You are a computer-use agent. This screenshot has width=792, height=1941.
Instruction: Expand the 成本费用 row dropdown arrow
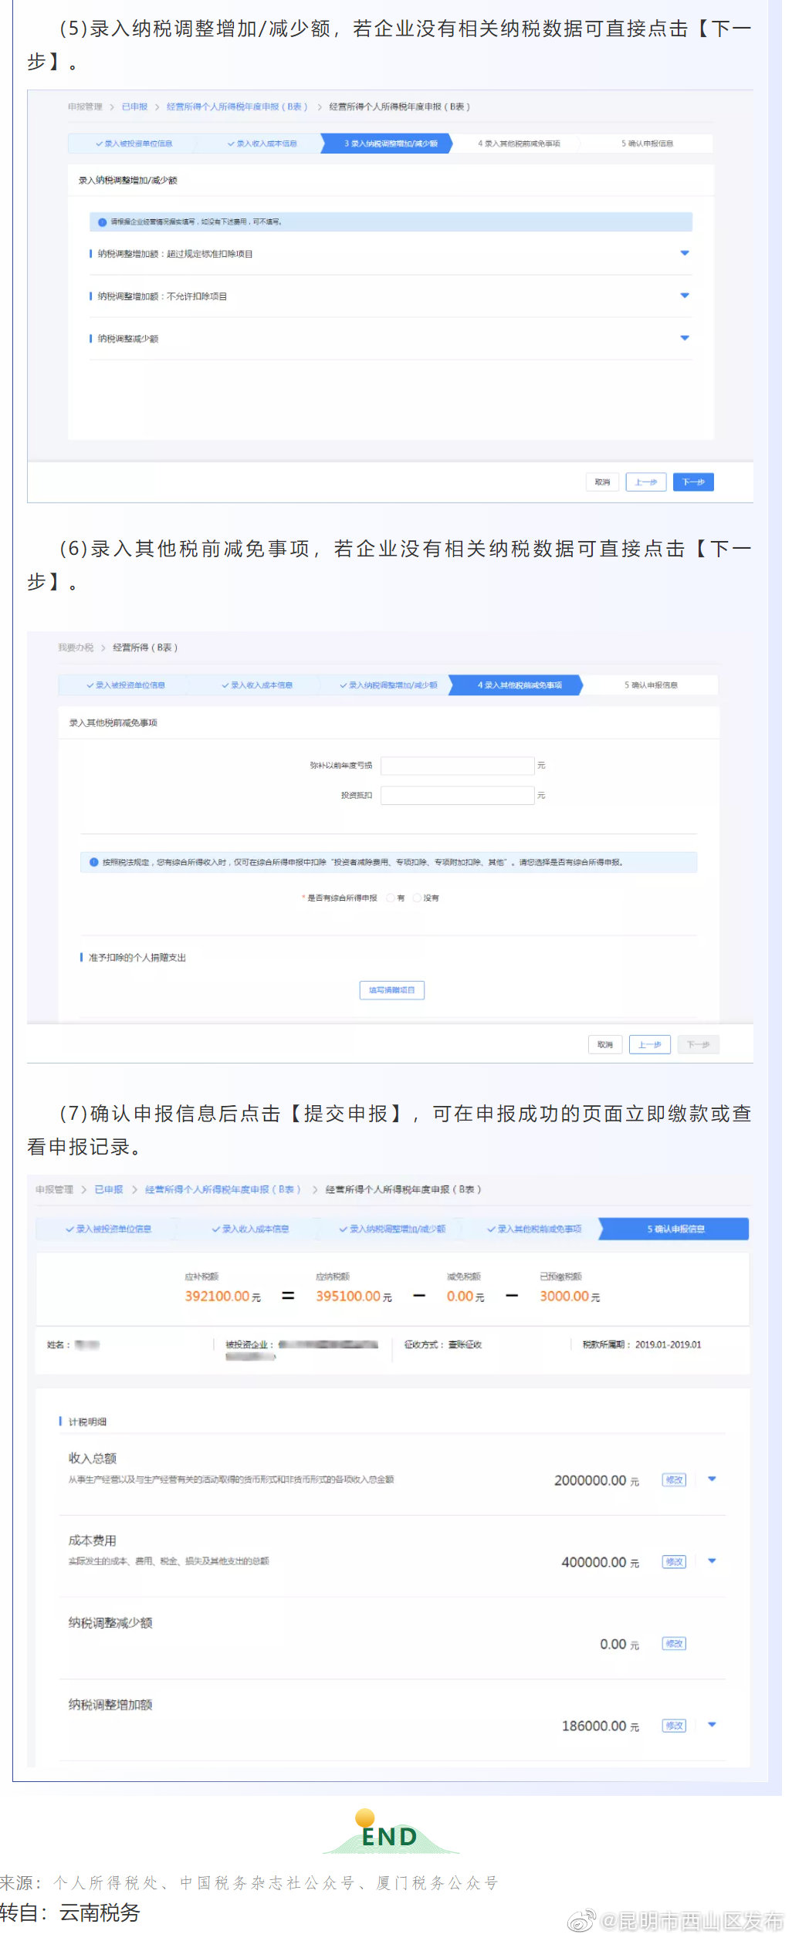point(712,1561)
